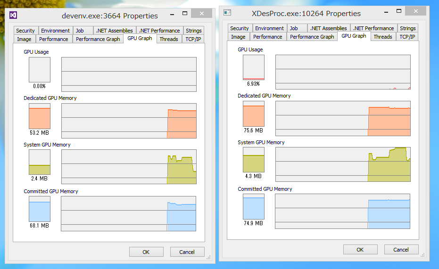Click XDesProc GPU Usage 6.93% gauge
439x269 pixels.
pos(253,67)
